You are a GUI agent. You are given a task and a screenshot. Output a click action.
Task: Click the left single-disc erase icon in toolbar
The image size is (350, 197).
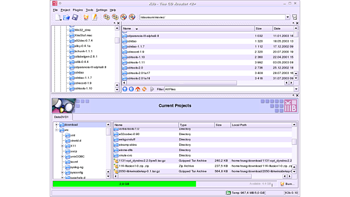pyautogui.click(x=123, y=17)
